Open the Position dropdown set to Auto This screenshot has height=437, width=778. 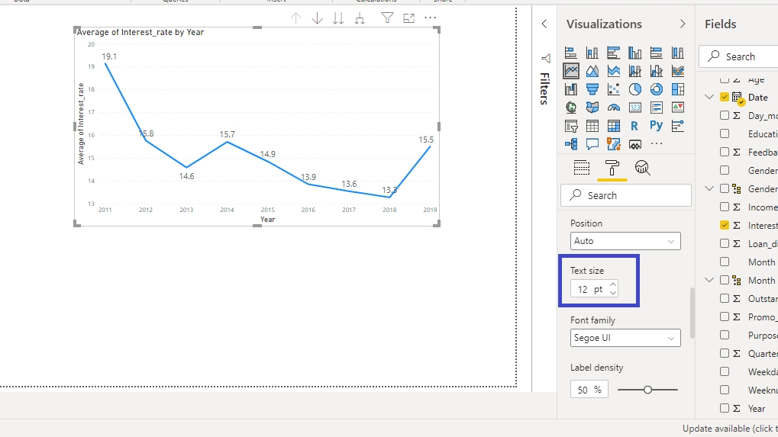[625, 241]
